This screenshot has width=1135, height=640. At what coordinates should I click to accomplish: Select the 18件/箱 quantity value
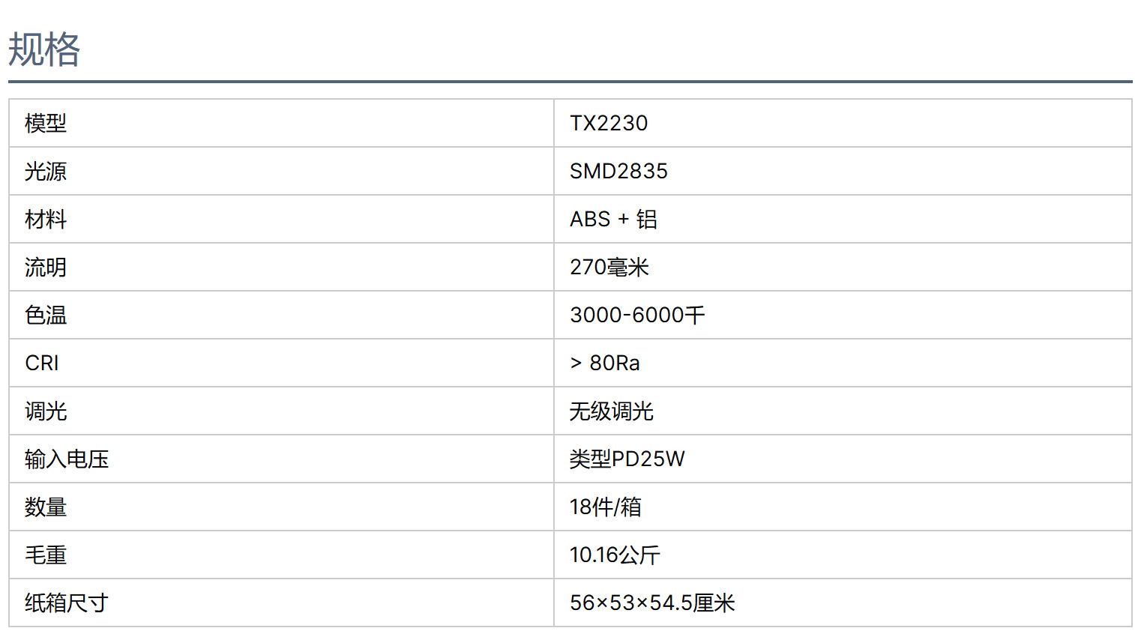605,507
